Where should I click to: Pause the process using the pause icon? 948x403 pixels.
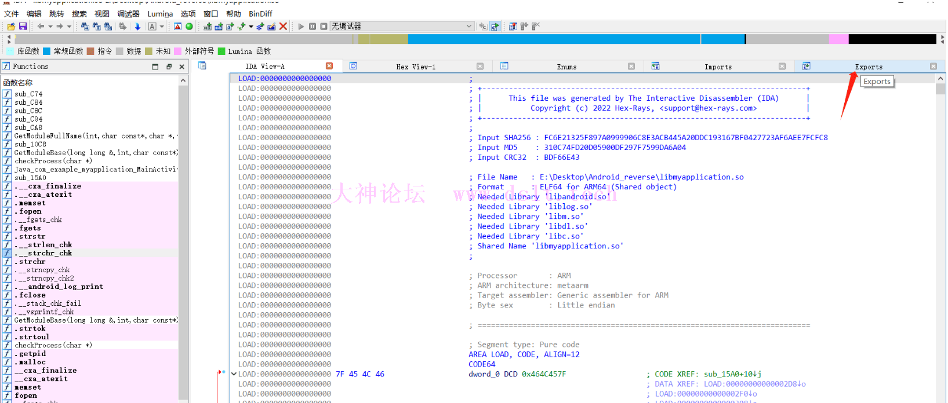[313, 27]
